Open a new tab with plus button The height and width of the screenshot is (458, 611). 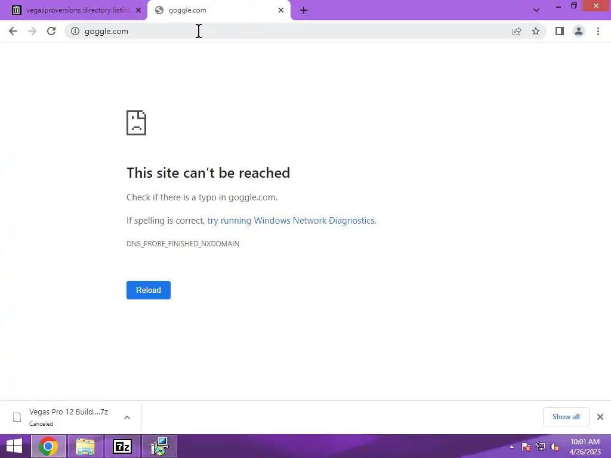click(x=304, y=10)
